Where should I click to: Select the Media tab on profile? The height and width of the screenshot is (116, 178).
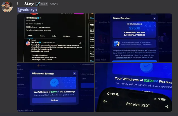point(80,37)
